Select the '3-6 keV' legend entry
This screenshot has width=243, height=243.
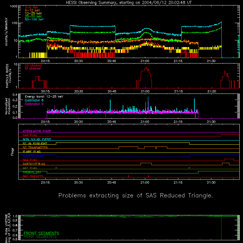click(x=32, y=7)
